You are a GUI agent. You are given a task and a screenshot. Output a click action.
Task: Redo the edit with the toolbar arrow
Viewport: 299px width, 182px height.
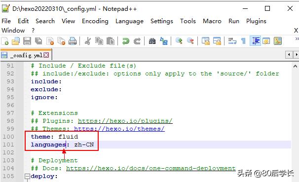click(137, 41)
